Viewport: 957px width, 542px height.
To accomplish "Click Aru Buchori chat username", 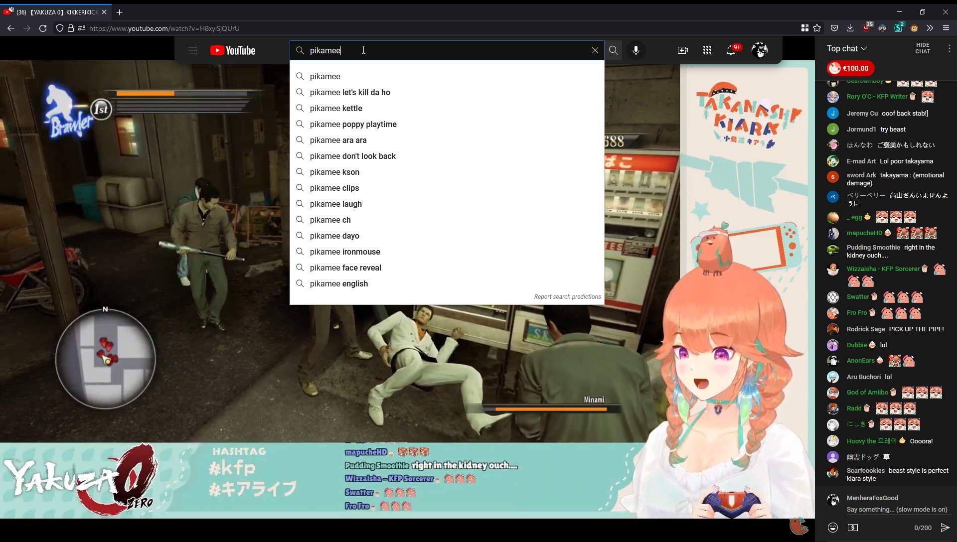I will [x=863, y=377].
